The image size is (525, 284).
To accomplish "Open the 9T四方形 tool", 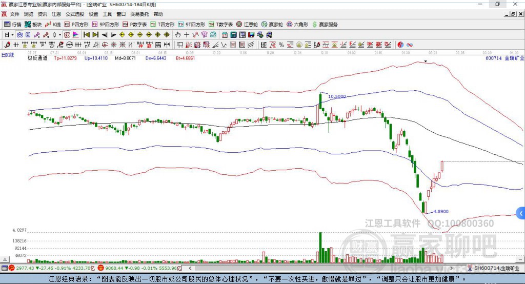I will (192, 25).
